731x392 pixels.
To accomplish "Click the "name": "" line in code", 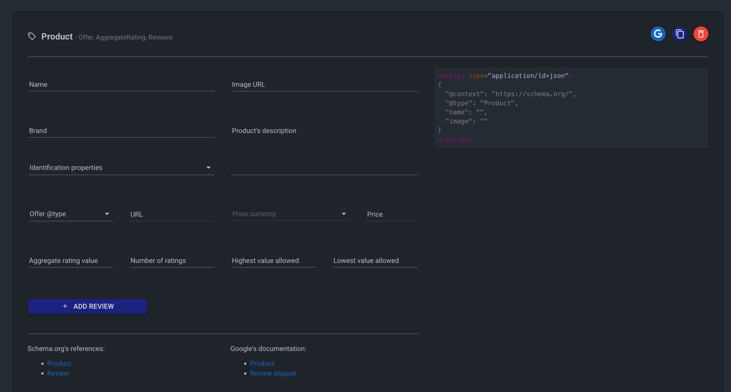I will [466, 112].
